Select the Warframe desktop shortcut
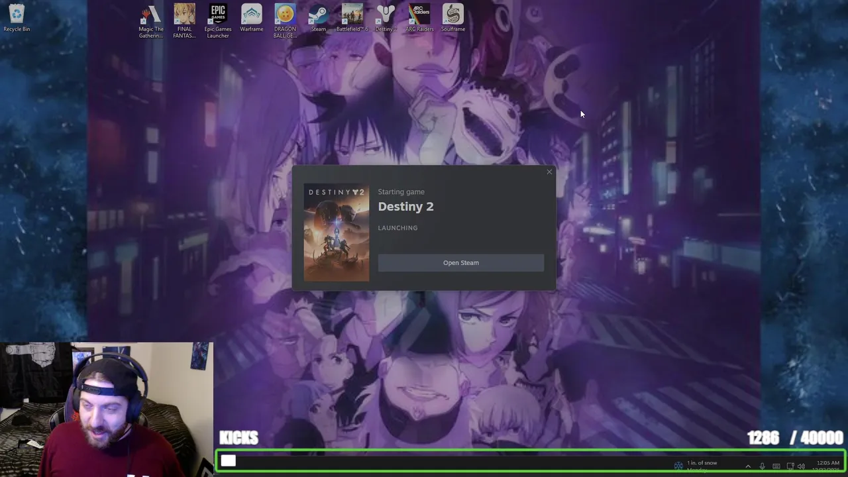Screen dimensions: 848x477 (x=252, y=18)
